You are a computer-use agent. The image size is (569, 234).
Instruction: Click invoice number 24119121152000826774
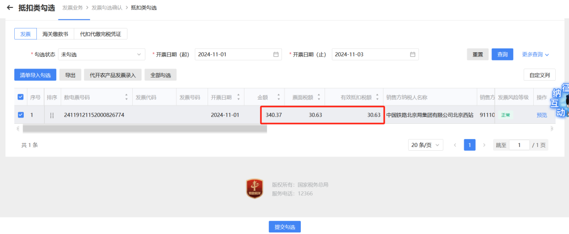(94, 115)
